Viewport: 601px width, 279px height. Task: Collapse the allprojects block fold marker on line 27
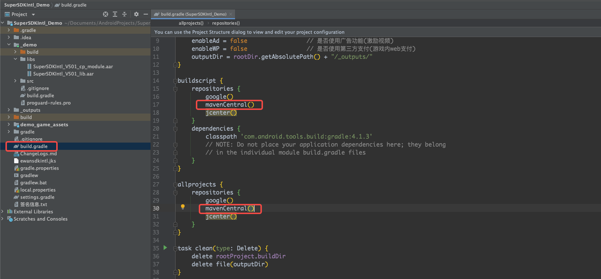(x=175, y=185)
